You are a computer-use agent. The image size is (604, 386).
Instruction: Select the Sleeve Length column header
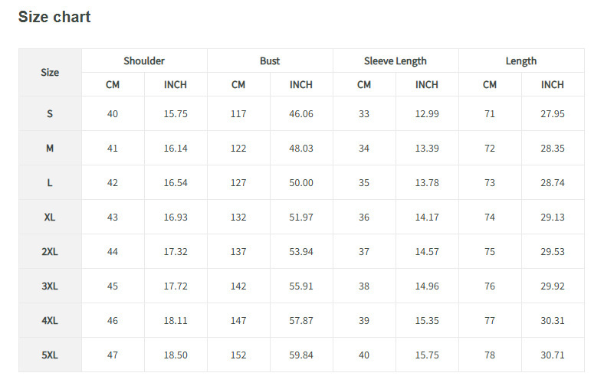coord(396,61)
